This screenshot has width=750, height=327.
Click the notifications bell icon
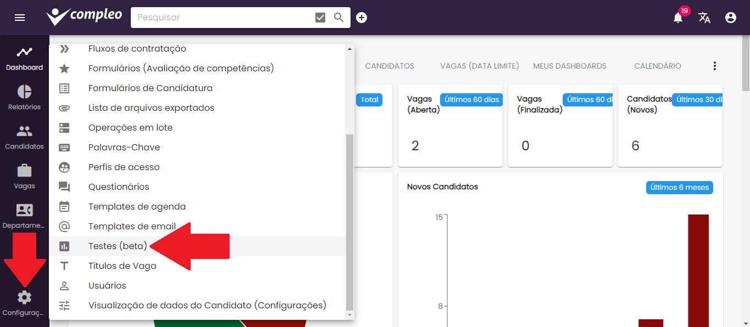pyautogui.click(x=678, y=18)
